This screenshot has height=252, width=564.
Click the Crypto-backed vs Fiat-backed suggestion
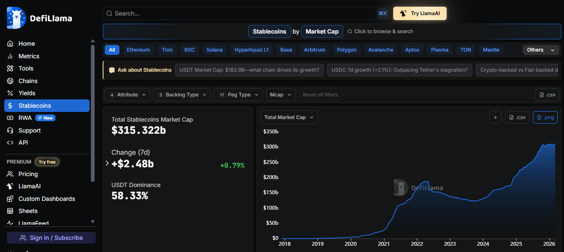coord(518,70)
